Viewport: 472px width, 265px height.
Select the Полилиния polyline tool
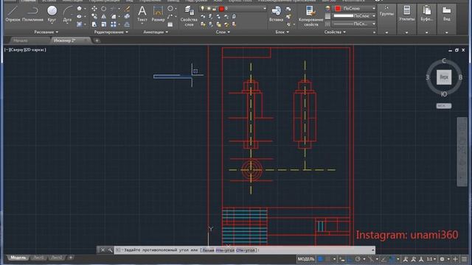(x=32, y=14)
